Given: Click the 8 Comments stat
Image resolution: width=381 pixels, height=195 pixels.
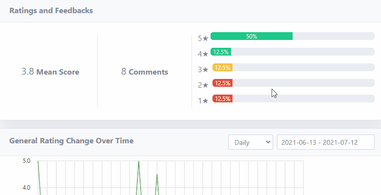Looking at the screenshot, I should click(x=145, y=72).
